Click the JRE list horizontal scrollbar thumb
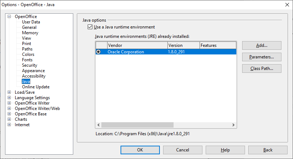 [137, 125]
